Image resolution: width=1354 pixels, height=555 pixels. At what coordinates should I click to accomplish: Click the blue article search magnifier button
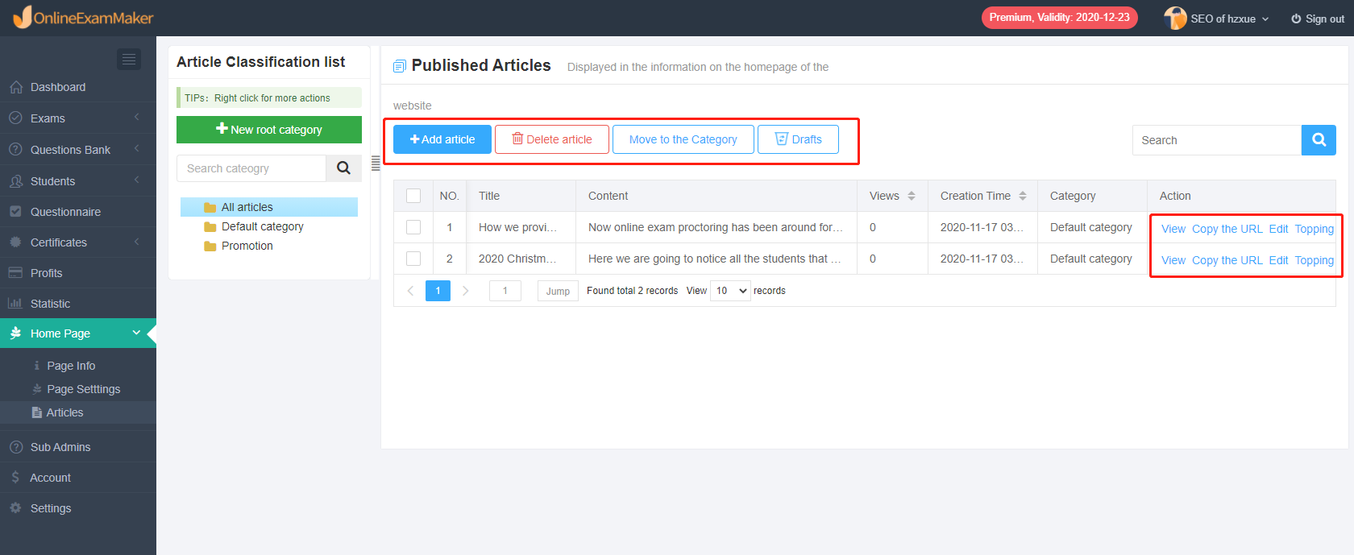(1319, 140)
